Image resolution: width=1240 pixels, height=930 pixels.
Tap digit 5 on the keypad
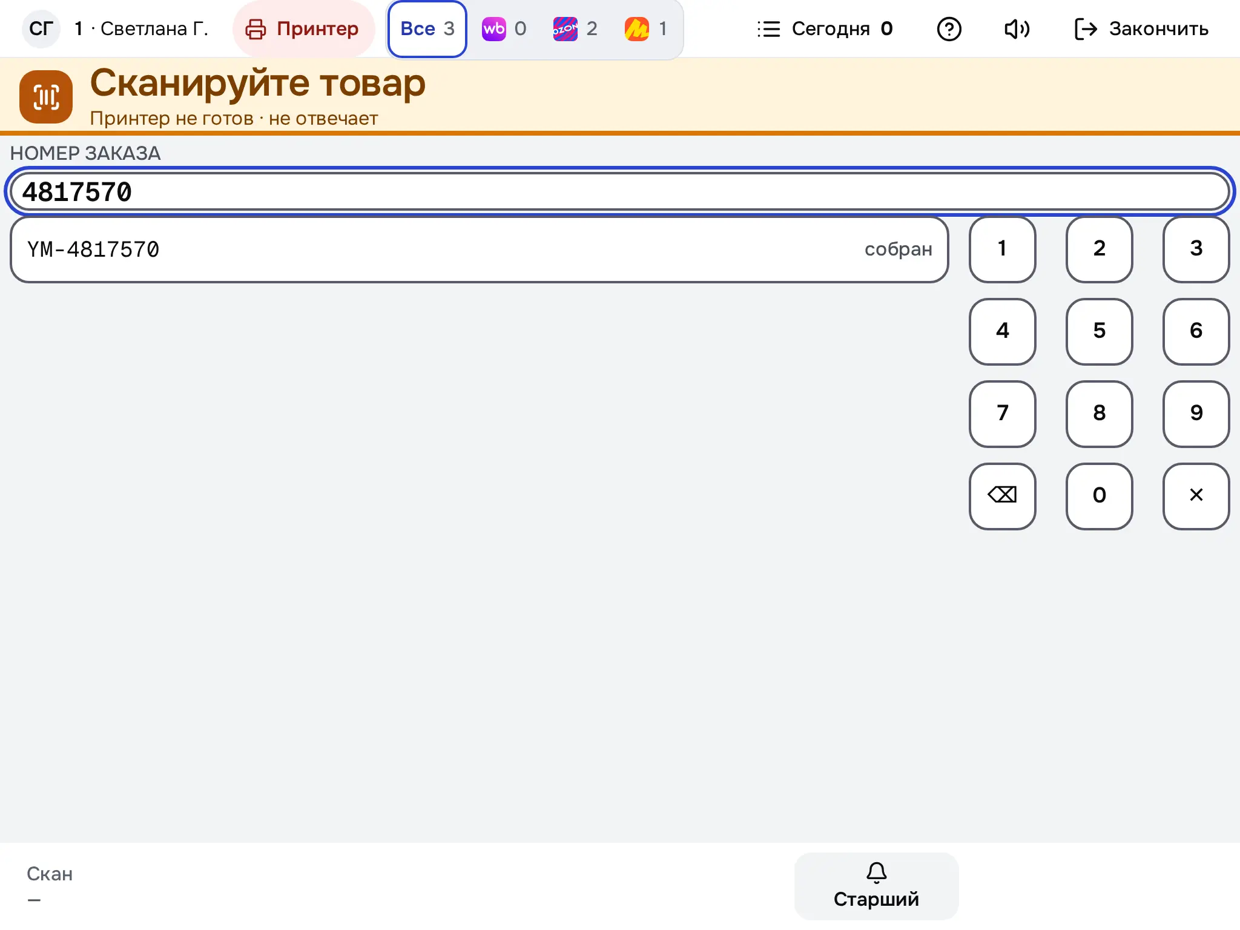[1100, 331]
